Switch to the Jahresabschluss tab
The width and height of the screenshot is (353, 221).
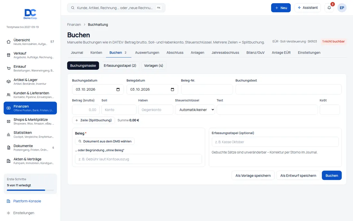(x=225, y=52)
